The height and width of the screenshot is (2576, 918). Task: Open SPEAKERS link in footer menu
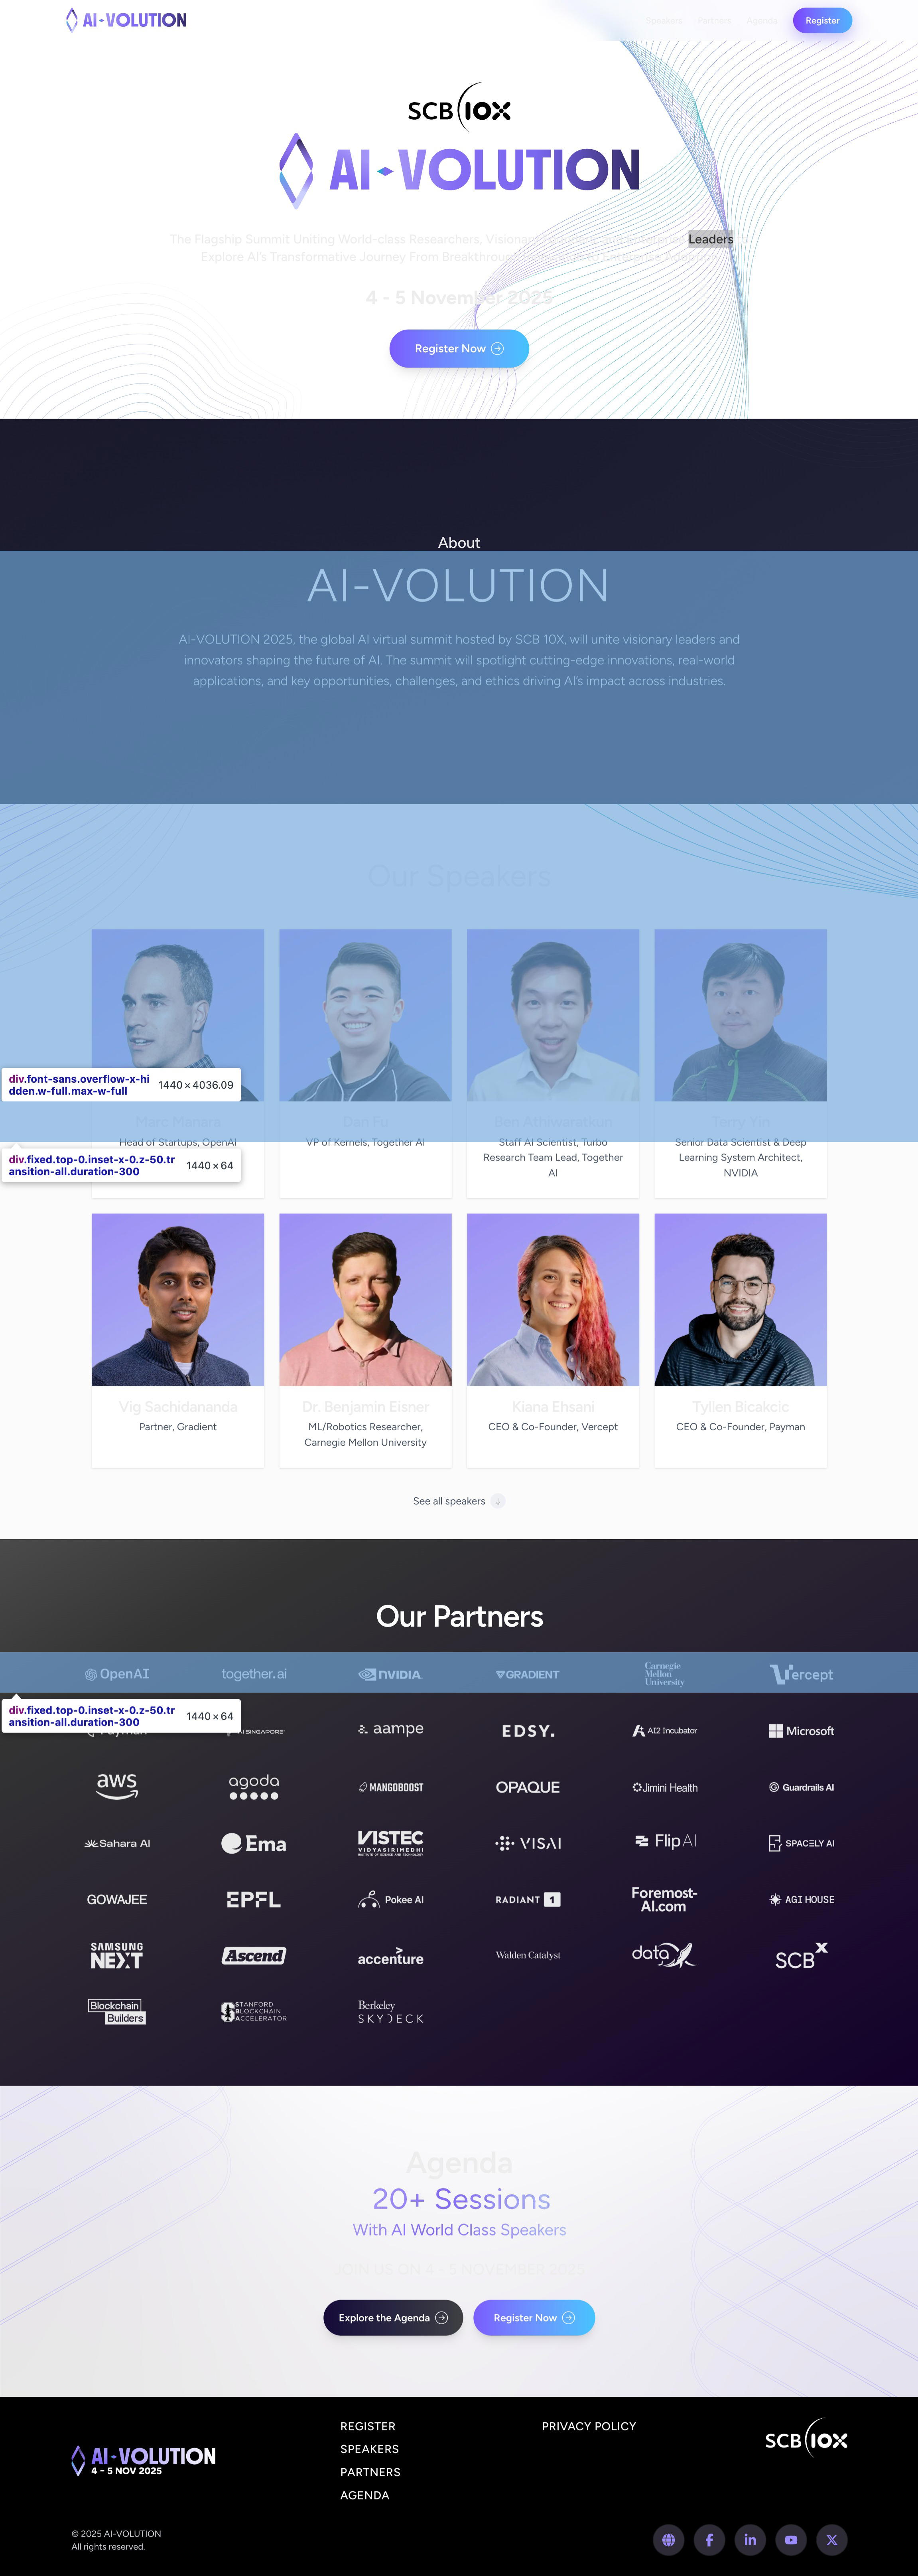pos(370,2449)
